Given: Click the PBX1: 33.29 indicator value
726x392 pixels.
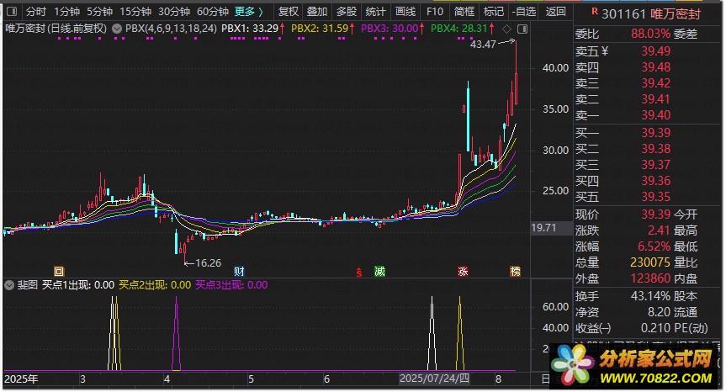Looking at the screenshot, I should 250,29.
